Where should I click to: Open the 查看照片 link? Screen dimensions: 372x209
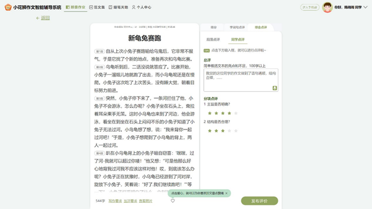click(x=146, y=201)
